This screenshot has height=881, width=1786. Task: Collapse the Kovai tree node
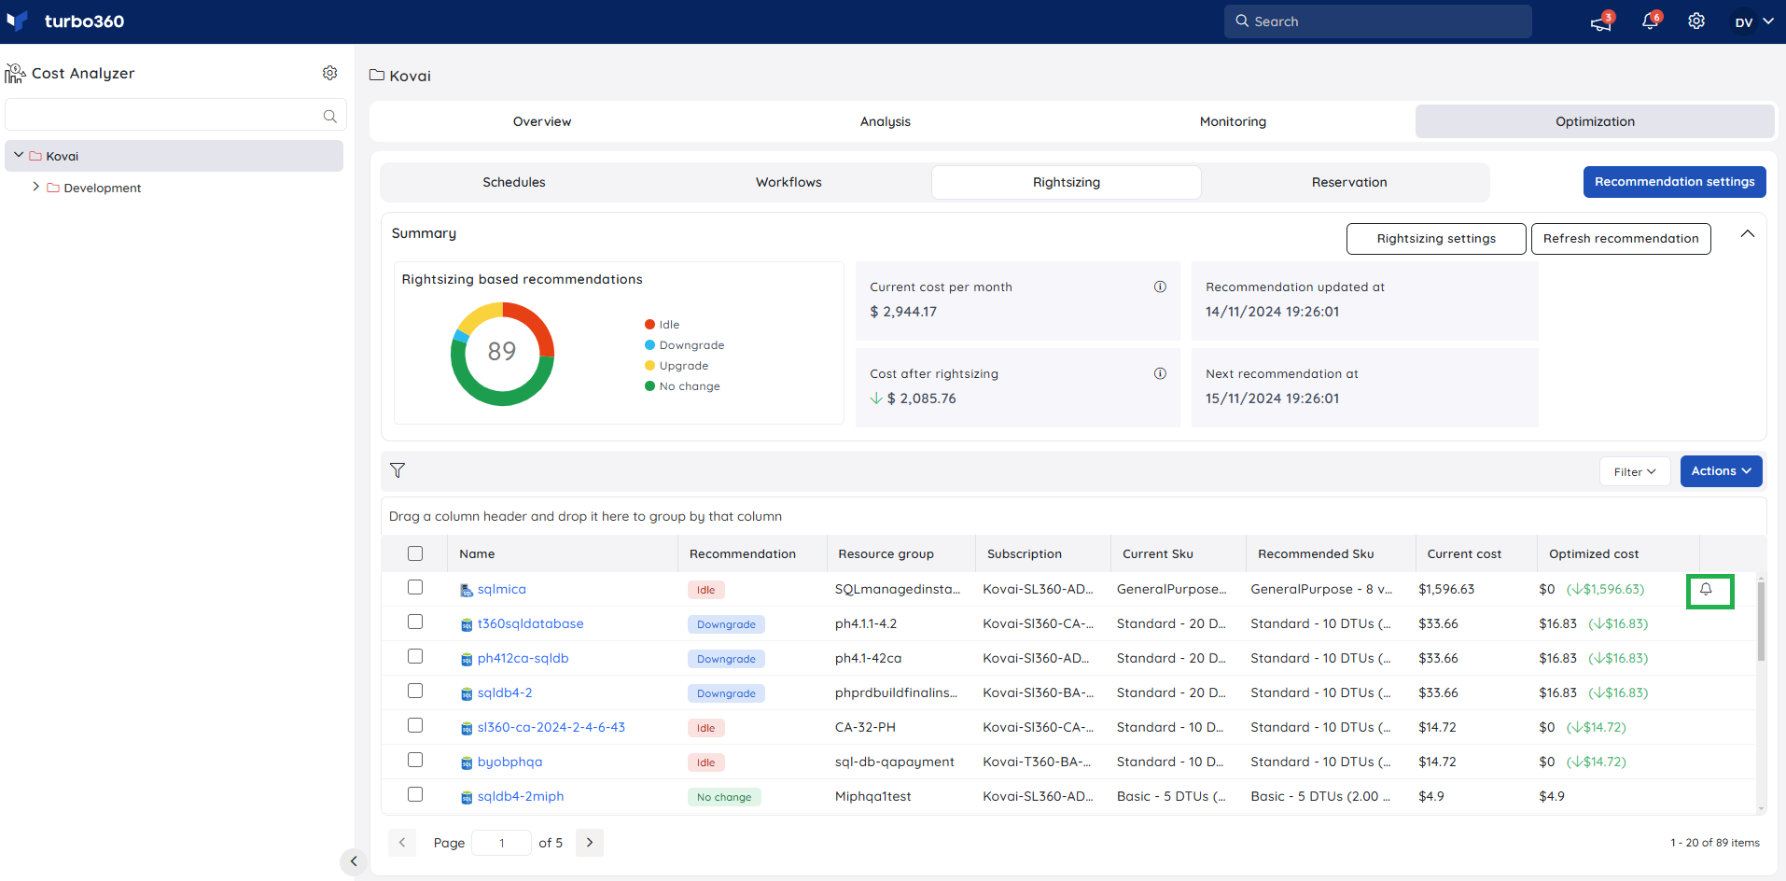pyautogui.click(x=19, y=155)
